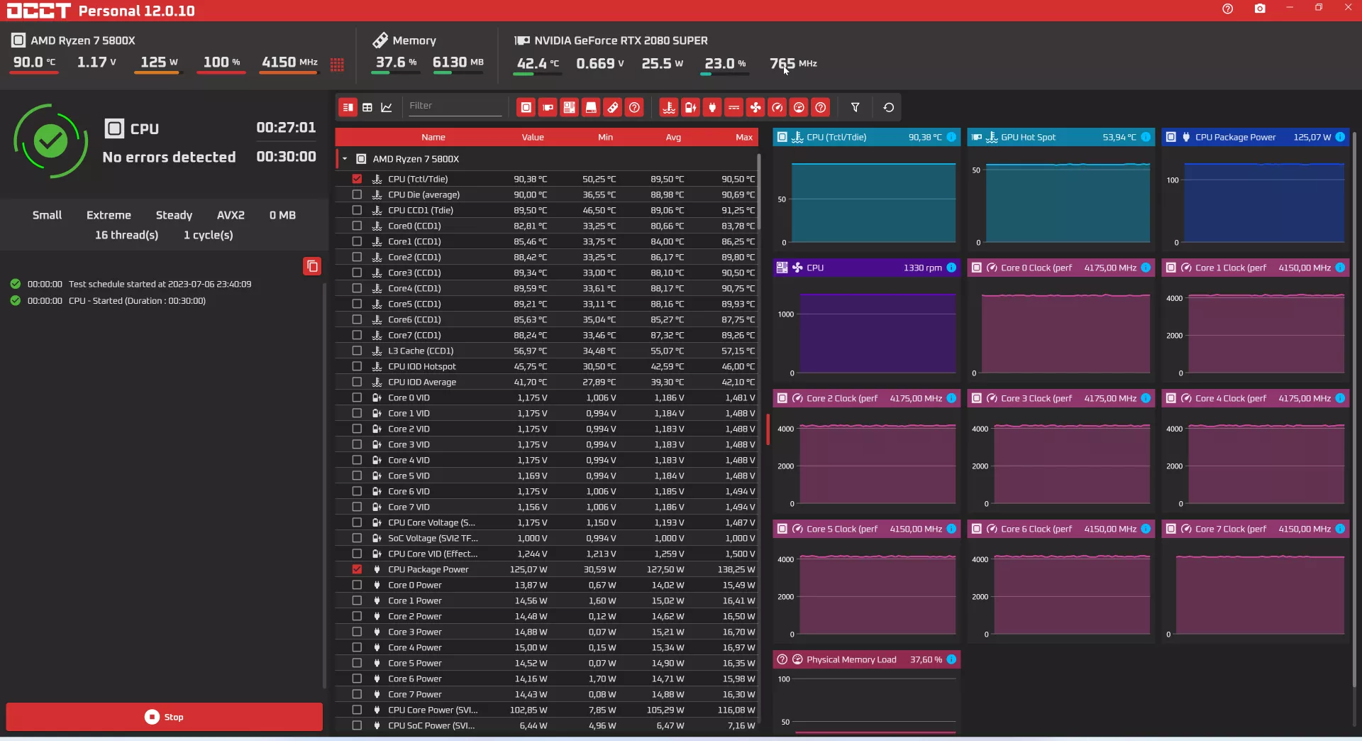The image size is (1362, 741).
Task: Click the NVIDIA GeForce RTX 2080 SUPER title
Action: 621,40
